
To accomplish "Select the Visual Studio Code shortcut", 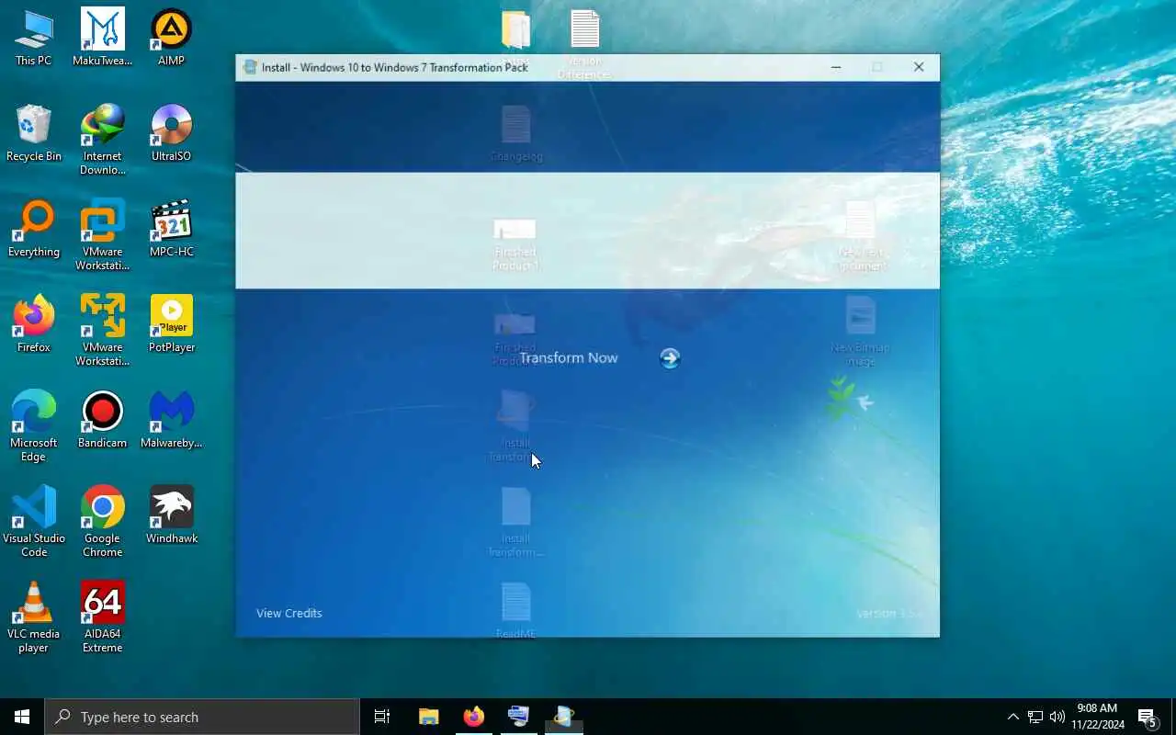I will [x=34, y=522].
